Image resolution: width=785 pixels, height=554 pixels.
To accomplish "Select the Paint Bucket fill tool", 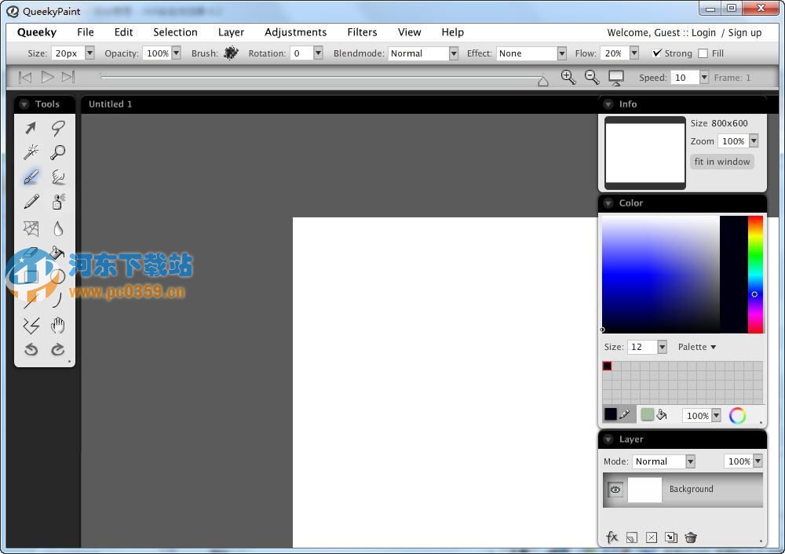I will coord(58,253).
